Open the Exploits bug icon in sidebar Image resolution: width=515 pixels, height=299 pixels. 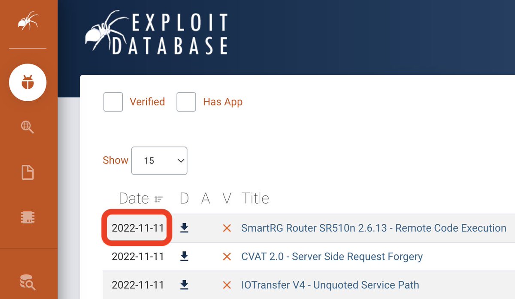coord(28,82)
